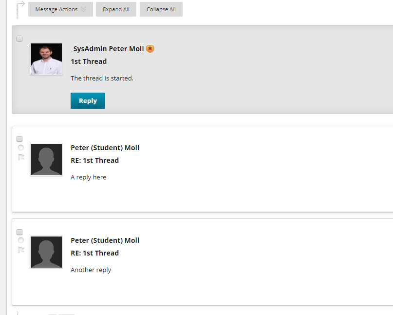Reply to the 1st Thread post
The height and width of the screenshot is (315, 393).
88,100
